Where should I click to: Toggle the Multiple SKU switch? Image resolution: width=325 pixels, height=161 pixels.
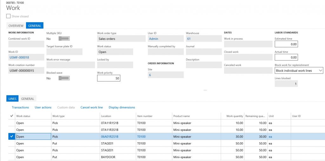coord(64,39)
